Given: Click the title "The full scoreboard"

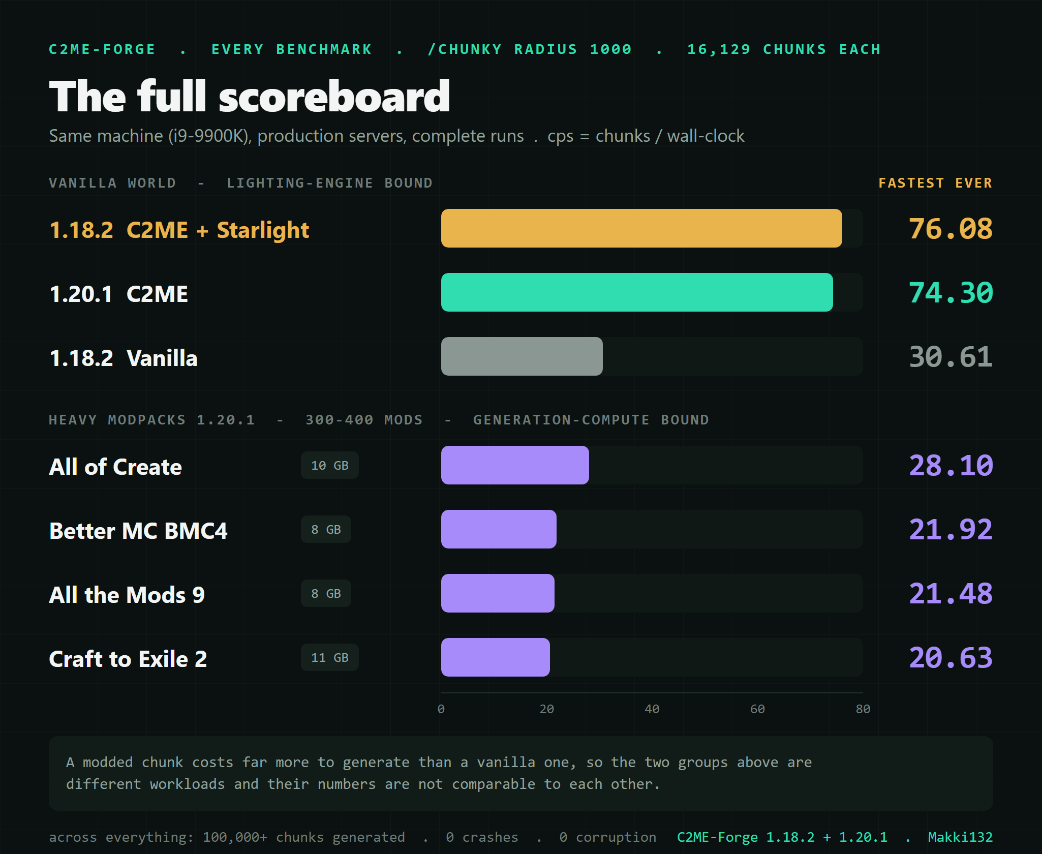Looking at the screenshot, I should (x=250, y=96).
